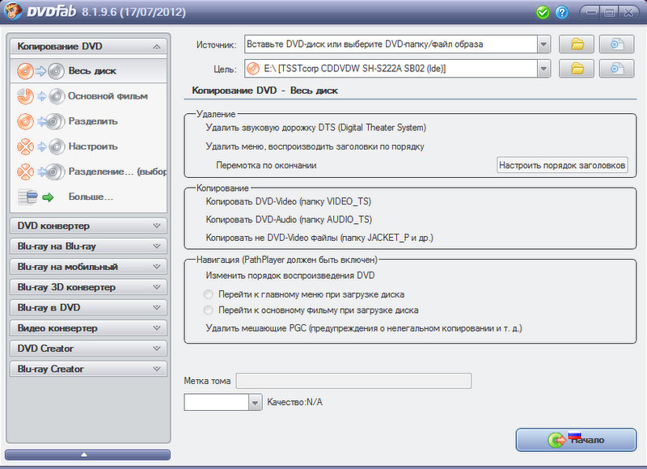Expand the Blu-ray на Blu-ray section
This screenshot has height=469, width=647.
(x=88, y=247)
